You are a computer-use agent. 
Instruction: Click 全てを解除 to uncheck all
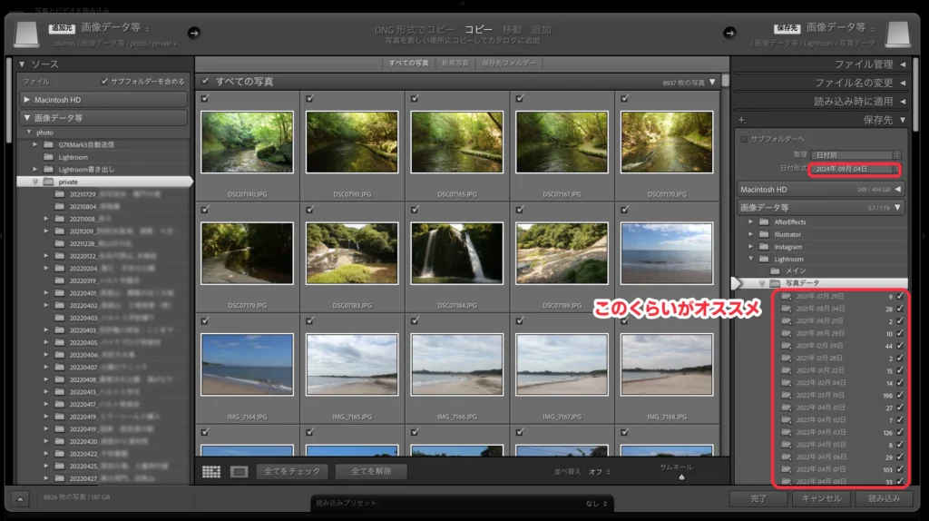coord(371,472)
